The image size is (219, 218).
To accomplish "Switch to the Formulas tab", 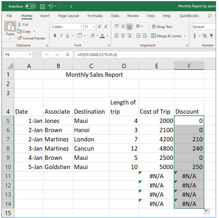I will (95, 16).
